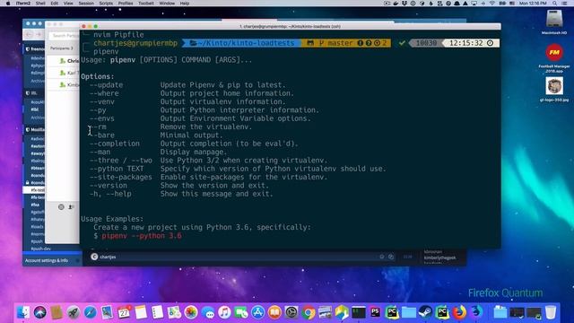Open the Finder icon in the Dock

(x=22, y=312)
